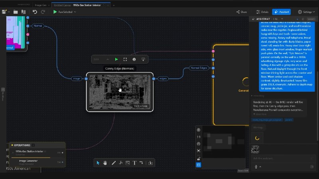This screenshot has width=319, height=179.
Task: Open the node info icon above Canny Edge
Action: (134, 59)
